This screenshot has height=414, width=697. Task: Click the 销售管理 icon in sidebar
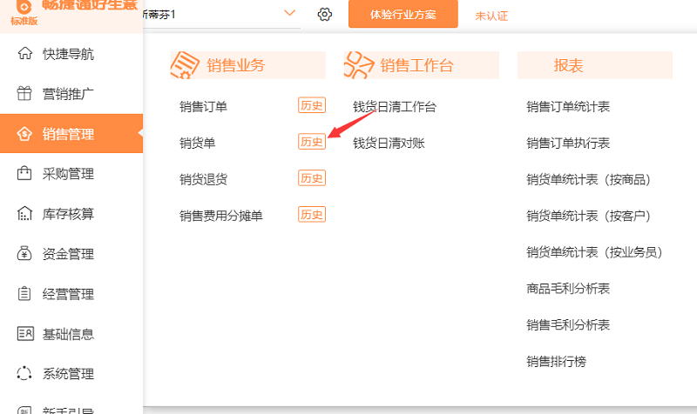[x=24, y=134]
